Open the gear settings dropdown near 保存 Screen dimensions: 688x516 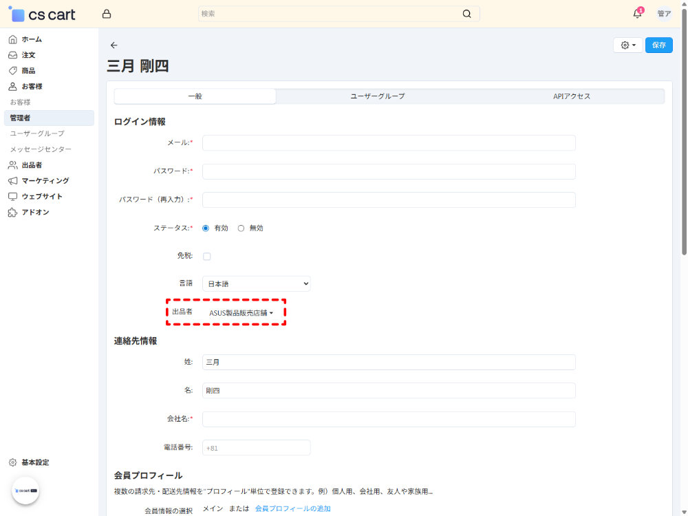click(x=627, y=45)
